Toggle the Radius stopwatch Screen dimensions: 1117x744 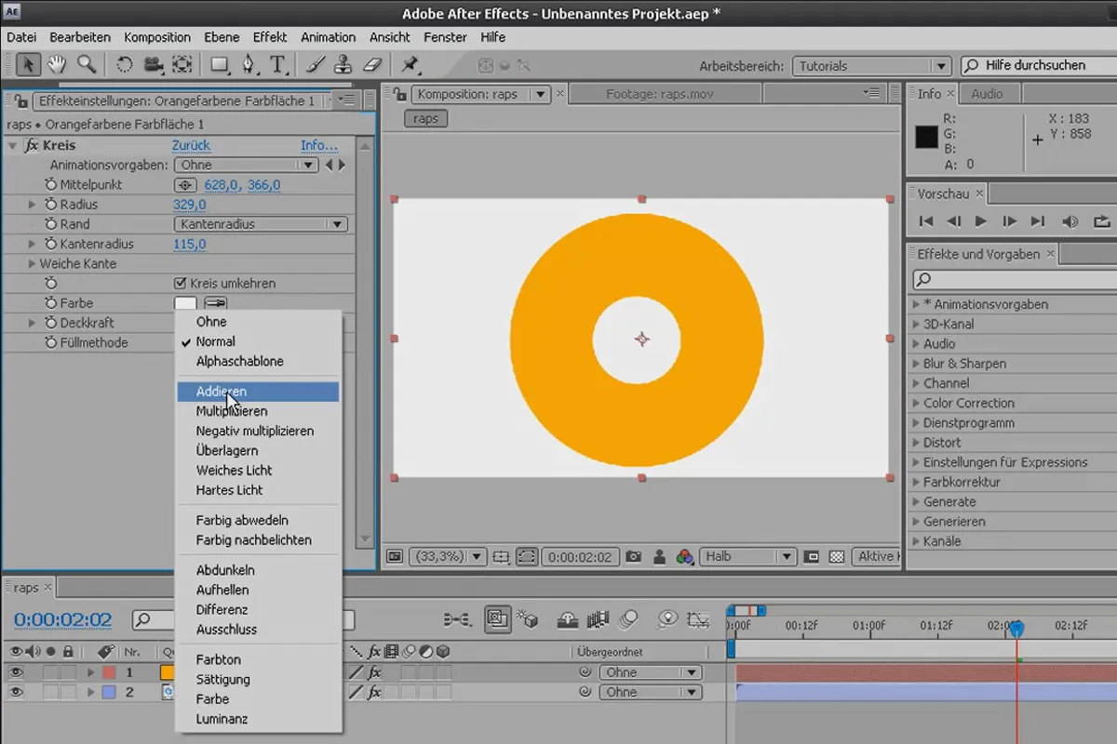(x=51, y=205)
